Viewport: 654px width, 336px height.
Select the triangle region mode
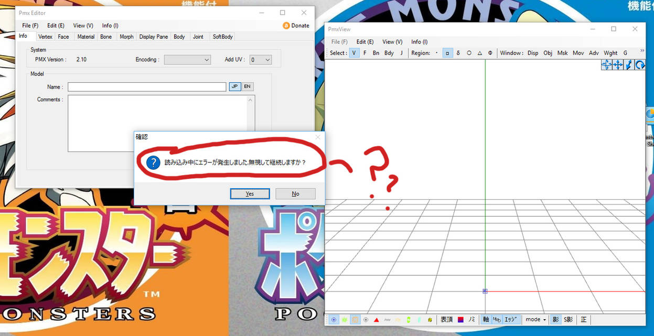point(479,53)
